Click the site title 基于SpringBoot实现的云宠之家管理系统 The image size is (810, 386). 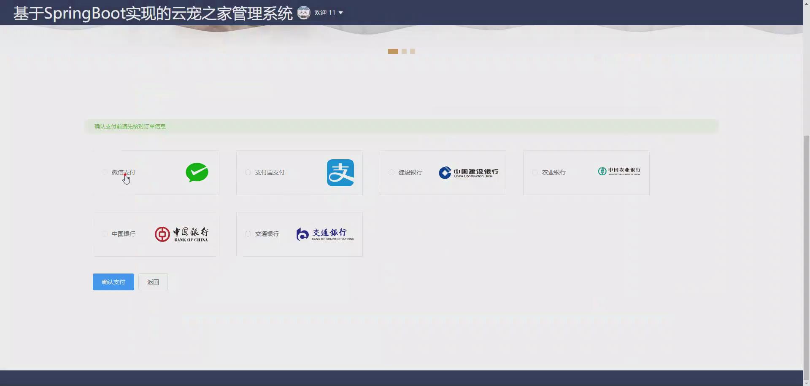coord(153,13)
